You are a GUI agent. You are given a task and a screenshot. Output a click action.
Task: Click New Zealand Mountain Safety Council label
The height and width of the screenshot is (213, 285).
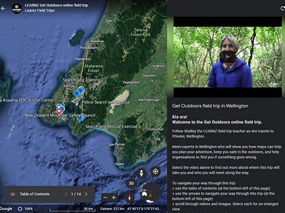[60, 115]
